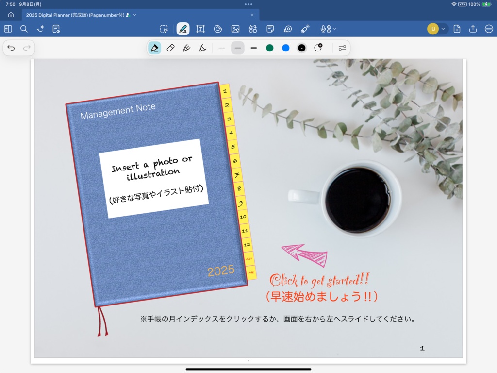This screenshot has width=497, height=373.
Task: Switch to 2025 Digital Planner tab
Action: coord(141,15)
